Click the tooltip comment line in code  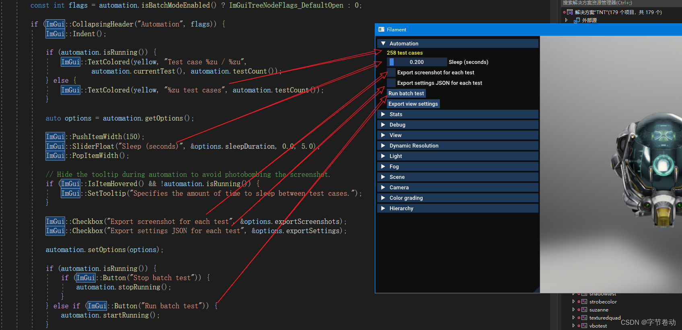188,174
